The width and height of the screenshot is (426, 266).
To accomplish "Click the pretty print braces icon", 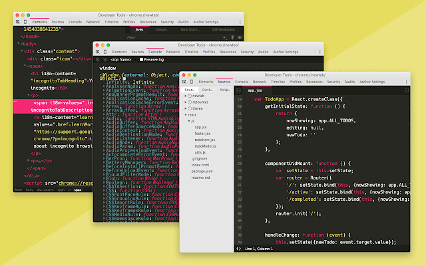I will coord(239,248).
